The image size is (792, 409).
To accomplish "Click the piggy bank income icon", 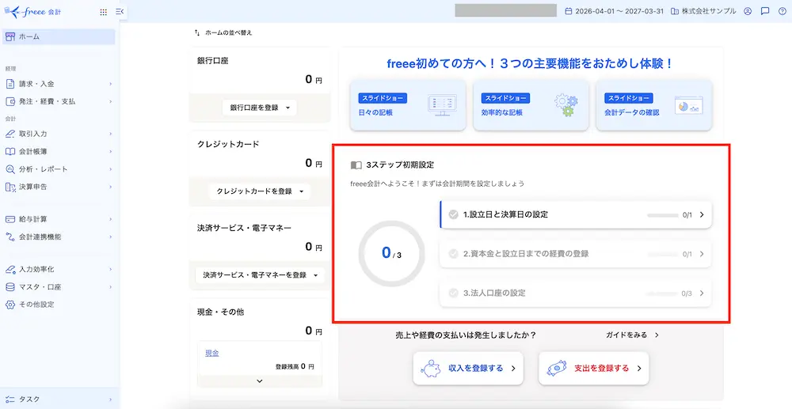I will point(431,368).
